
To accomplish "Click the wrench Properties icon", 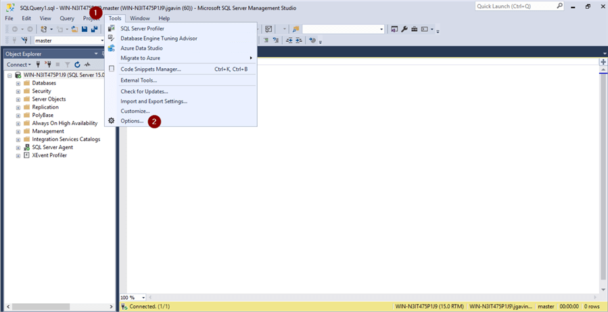I will 404,29.
